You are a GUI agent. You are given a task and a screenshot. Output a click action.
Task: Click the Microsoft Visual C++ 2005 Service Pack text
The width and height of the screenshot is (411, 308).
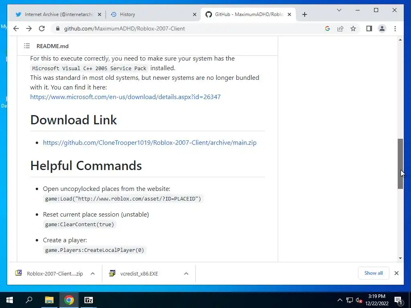coord(89,68)
